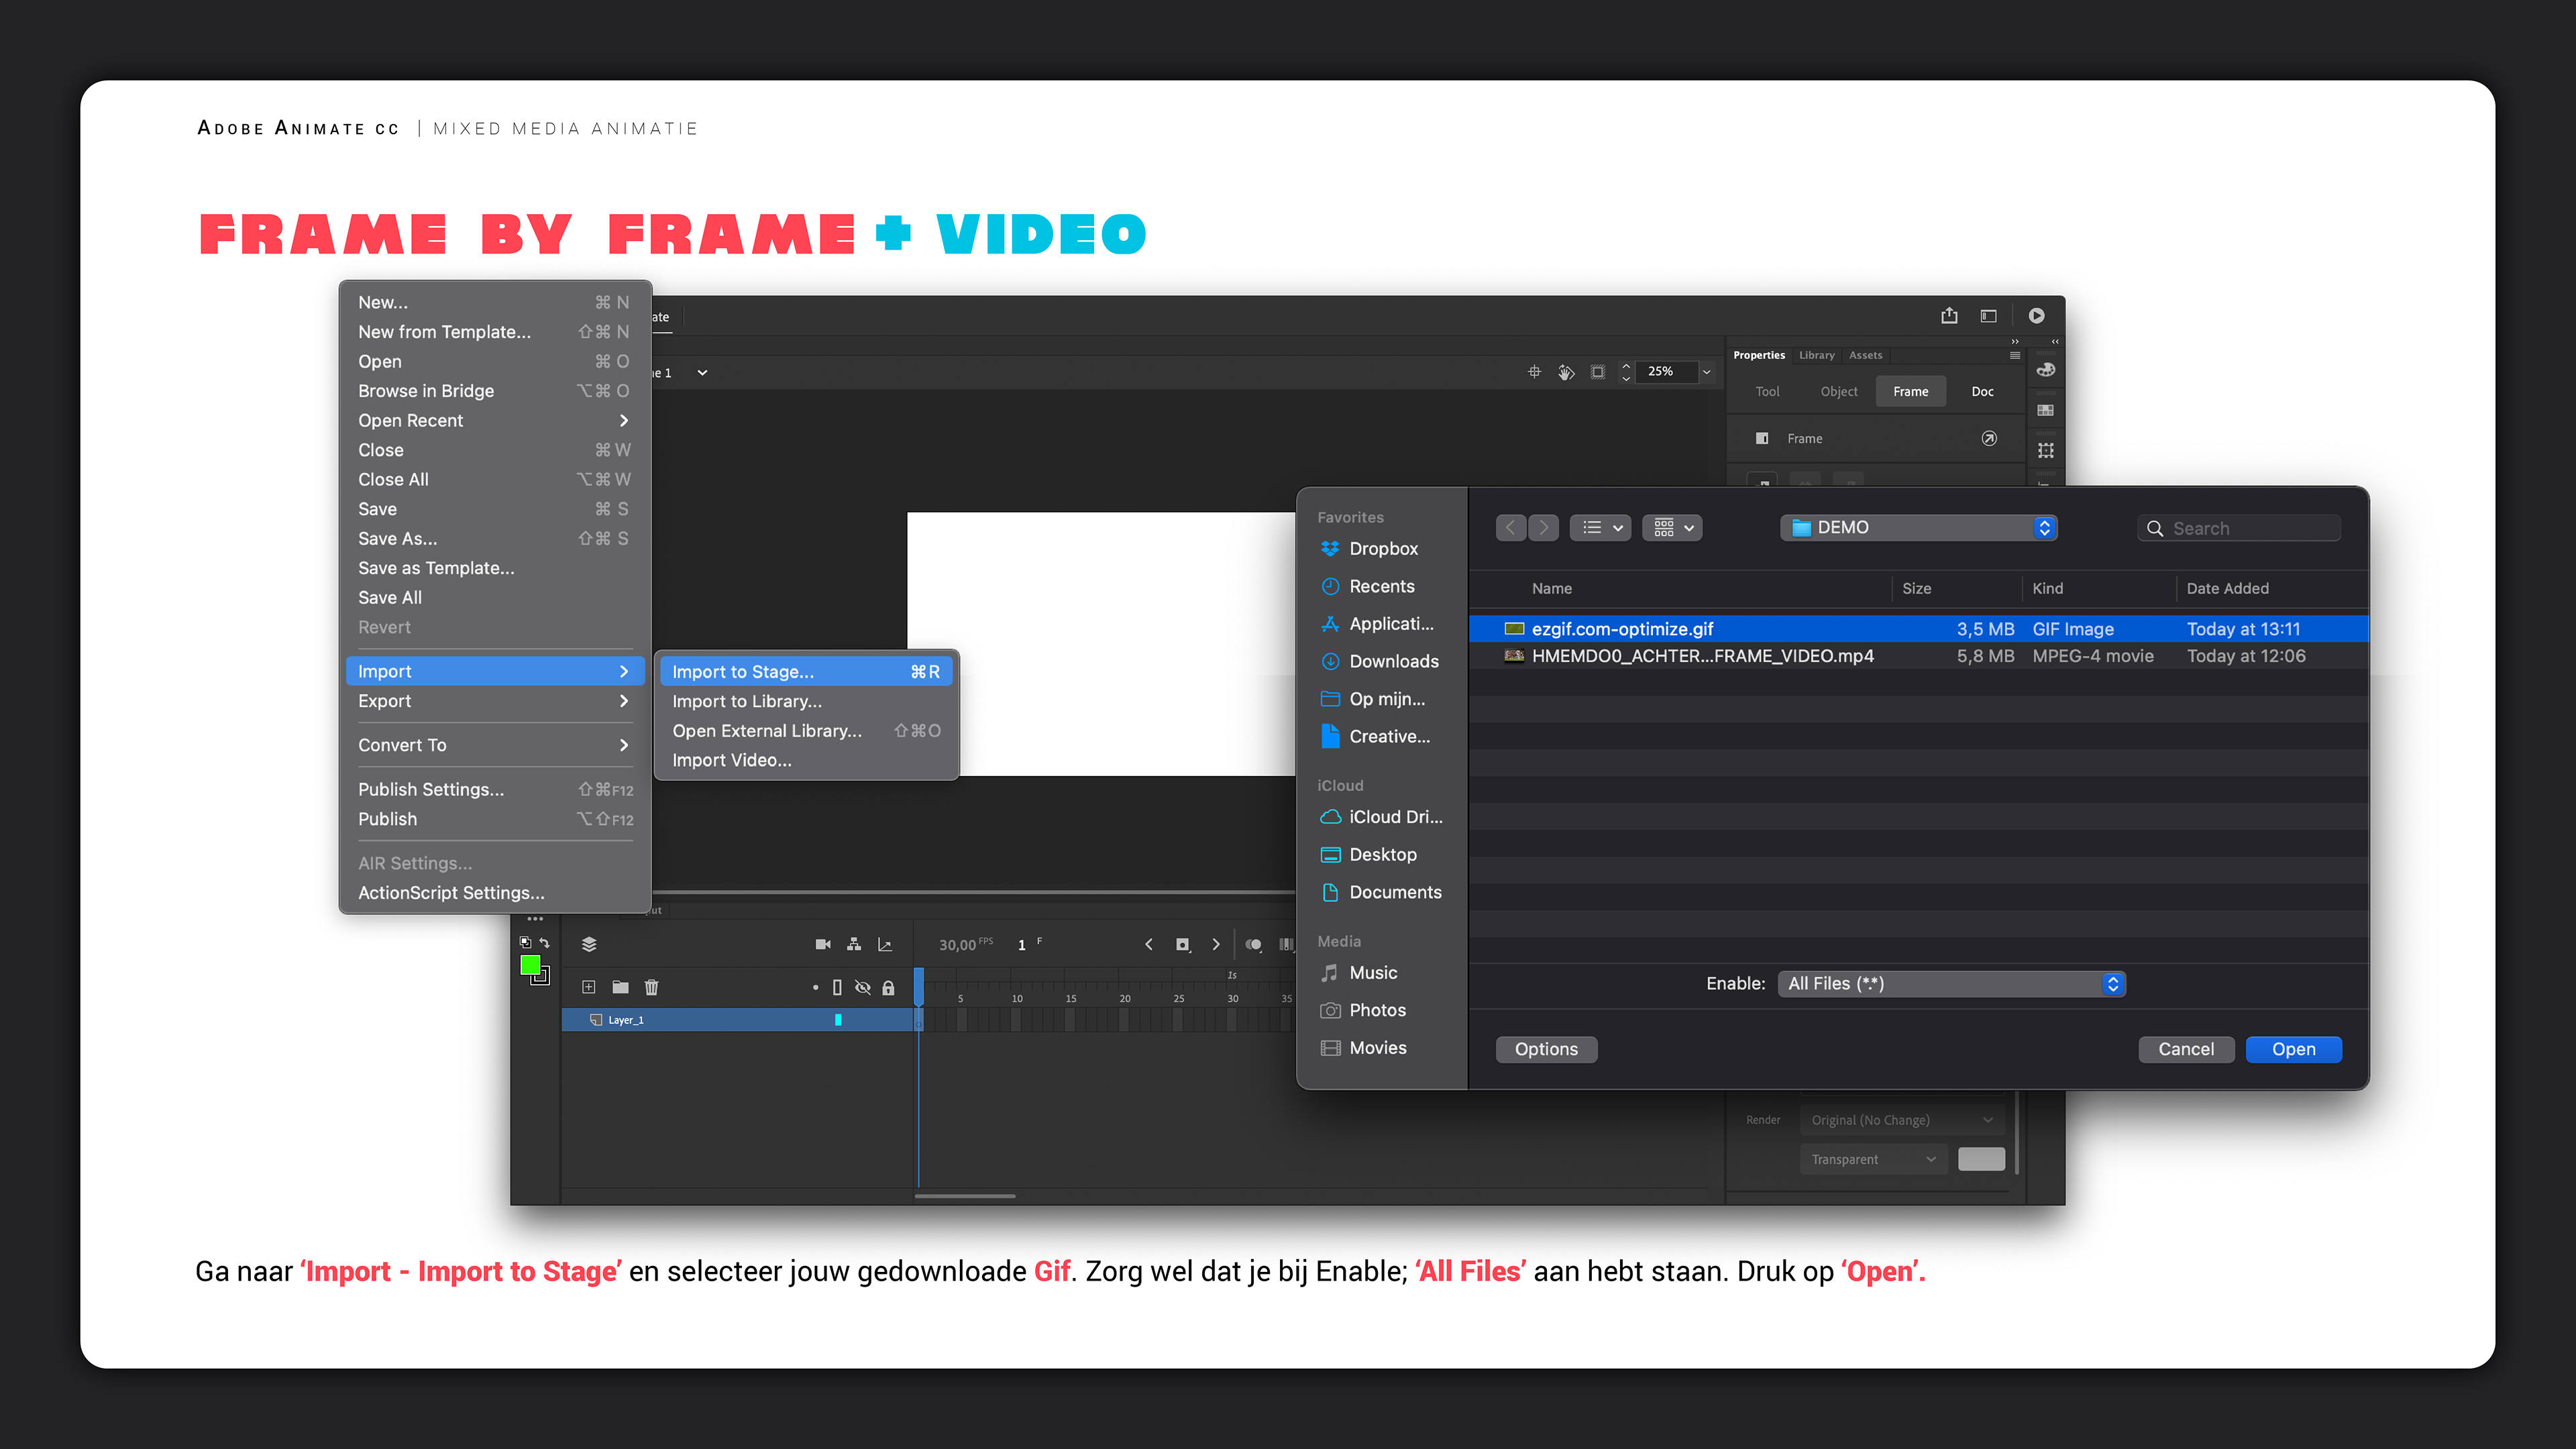Open the DEMO folder location dropdown
2576x1449 pixels.
coord(1917,527)
